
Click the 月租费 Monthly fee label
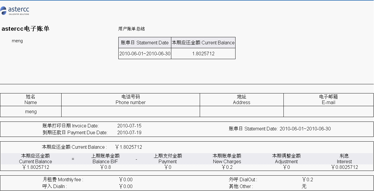click(x=63, y=179)
